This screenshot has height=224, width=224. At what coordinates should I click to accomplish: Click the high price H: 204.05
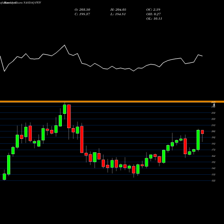point(118,10)
